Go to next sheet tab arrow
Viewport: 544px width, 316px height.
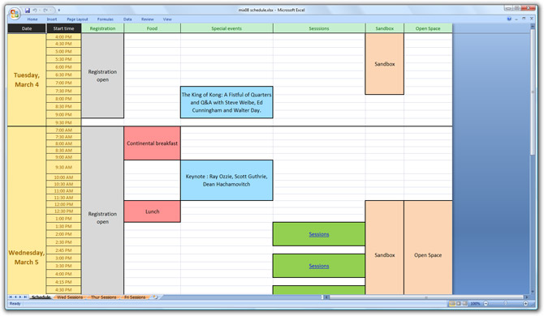tap(20, 297)
